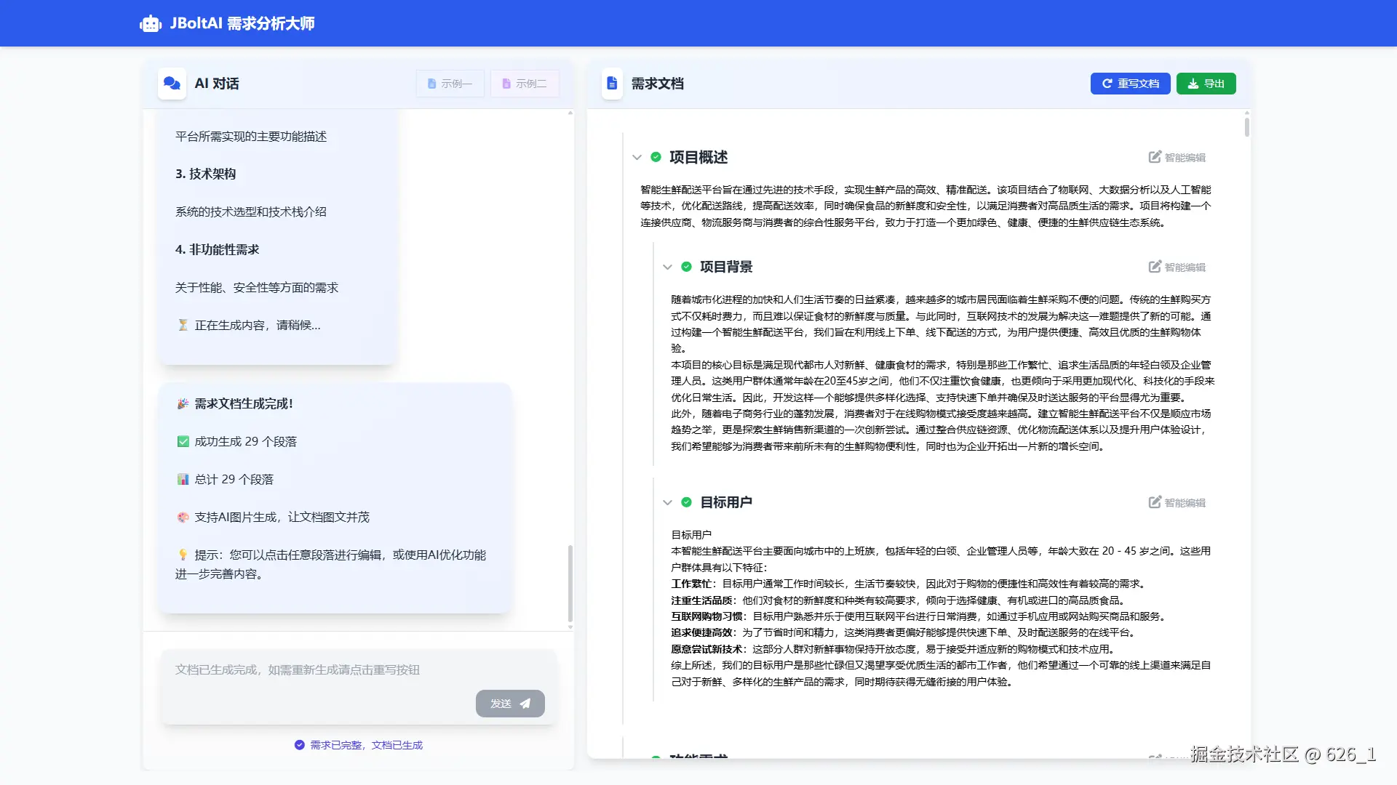Click the green check beside 项目背景

coord(687,267)
